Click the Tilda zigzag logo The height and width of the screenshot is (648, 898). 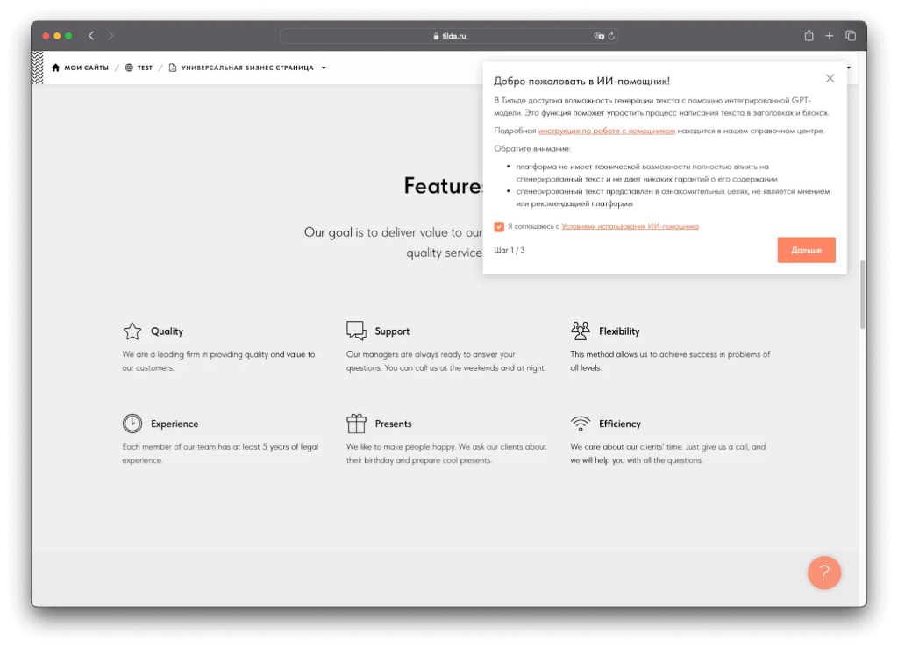pyautogui.click(x=37, y=68)
